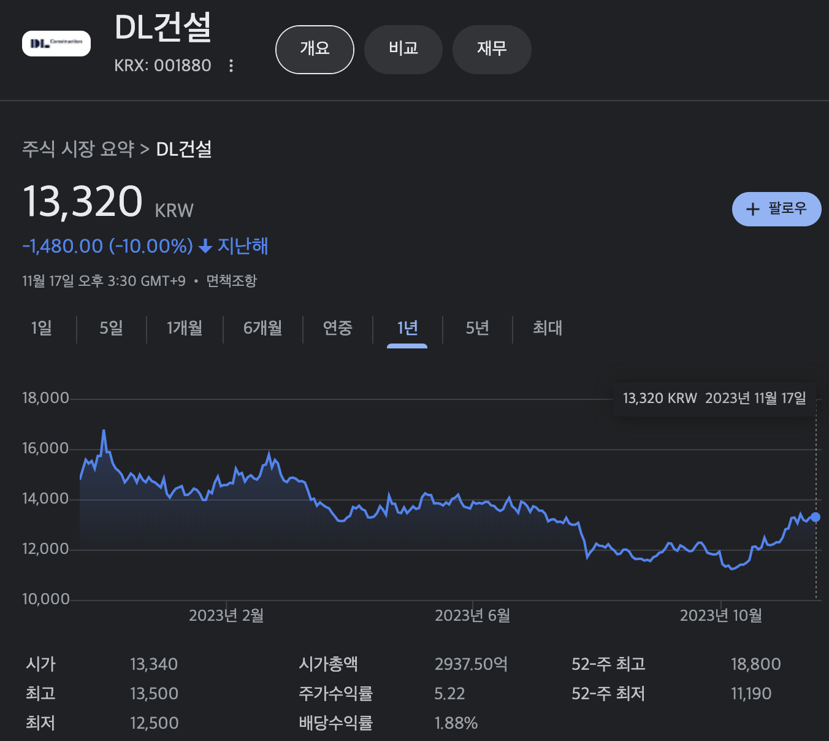The width and height of the screenshot is (829, 741).
Task: Click the 11월 17일 오후 3:30 timestamp
Action: point(104,281)
